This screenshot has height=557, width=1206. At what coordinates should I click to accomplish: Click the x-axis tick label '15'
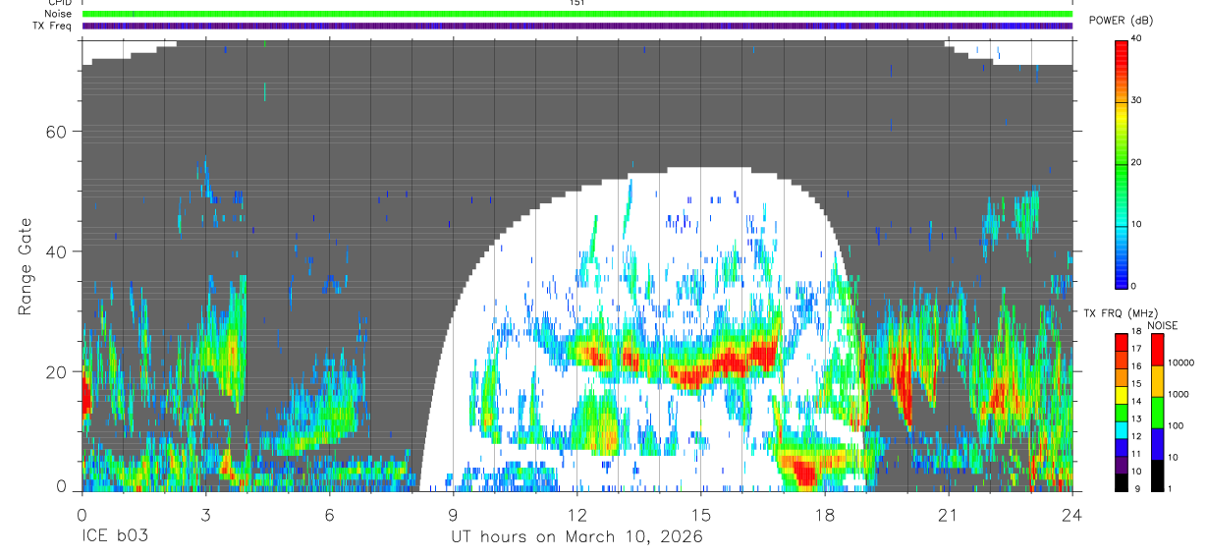click(x=700, y=515)
